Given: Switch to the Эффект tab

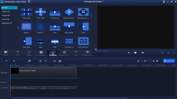Looking at the screenshot, I should coord(29,53).
